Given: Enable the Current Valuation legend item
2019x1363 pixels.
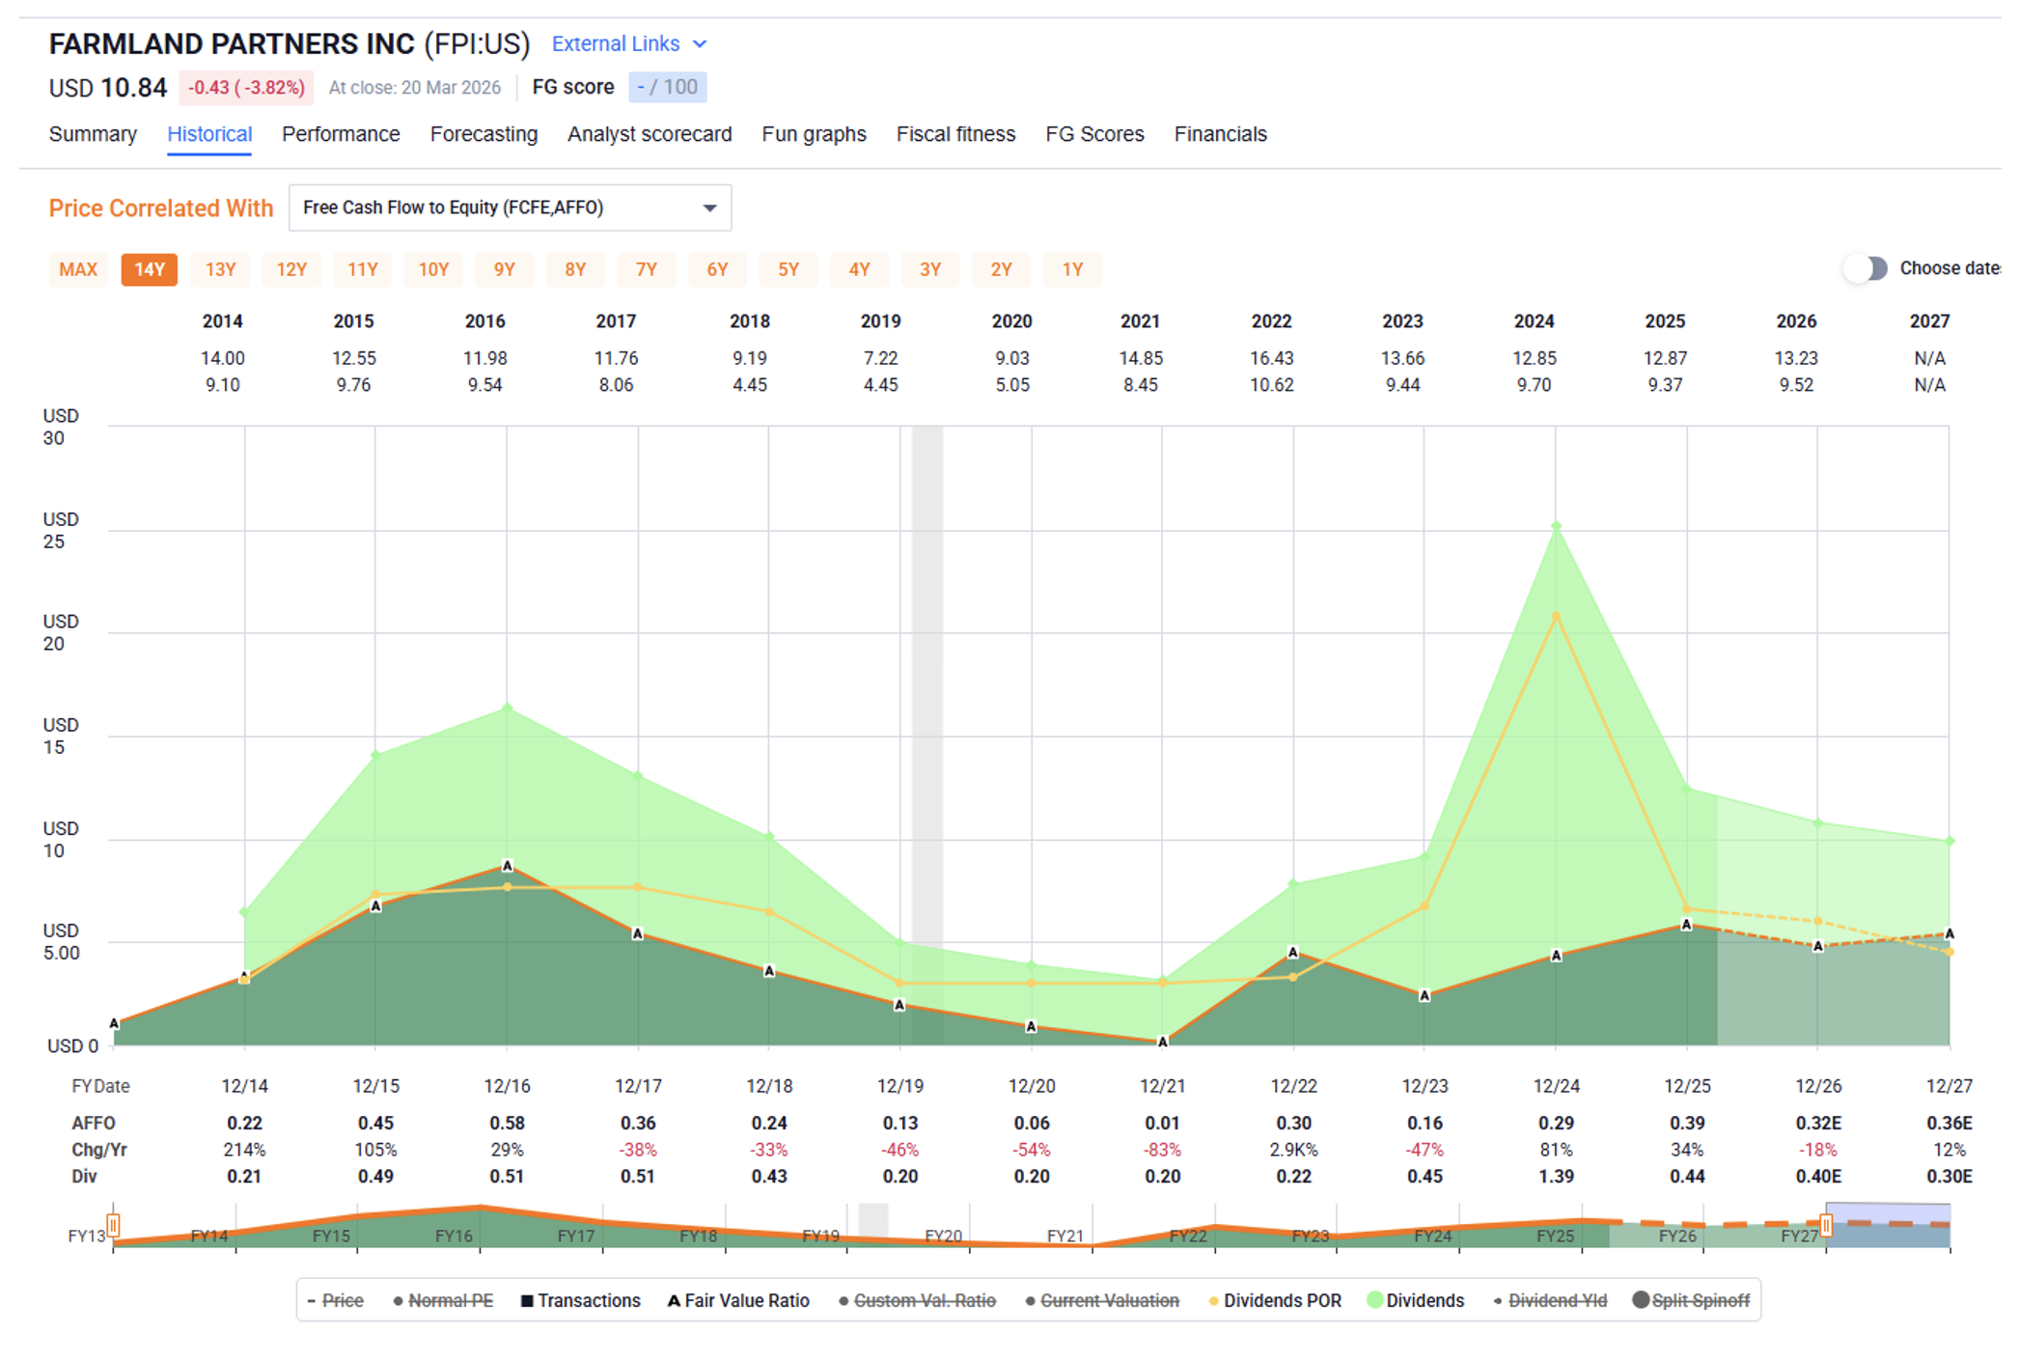Looking at the screenshot, I should (1109, 1300).
